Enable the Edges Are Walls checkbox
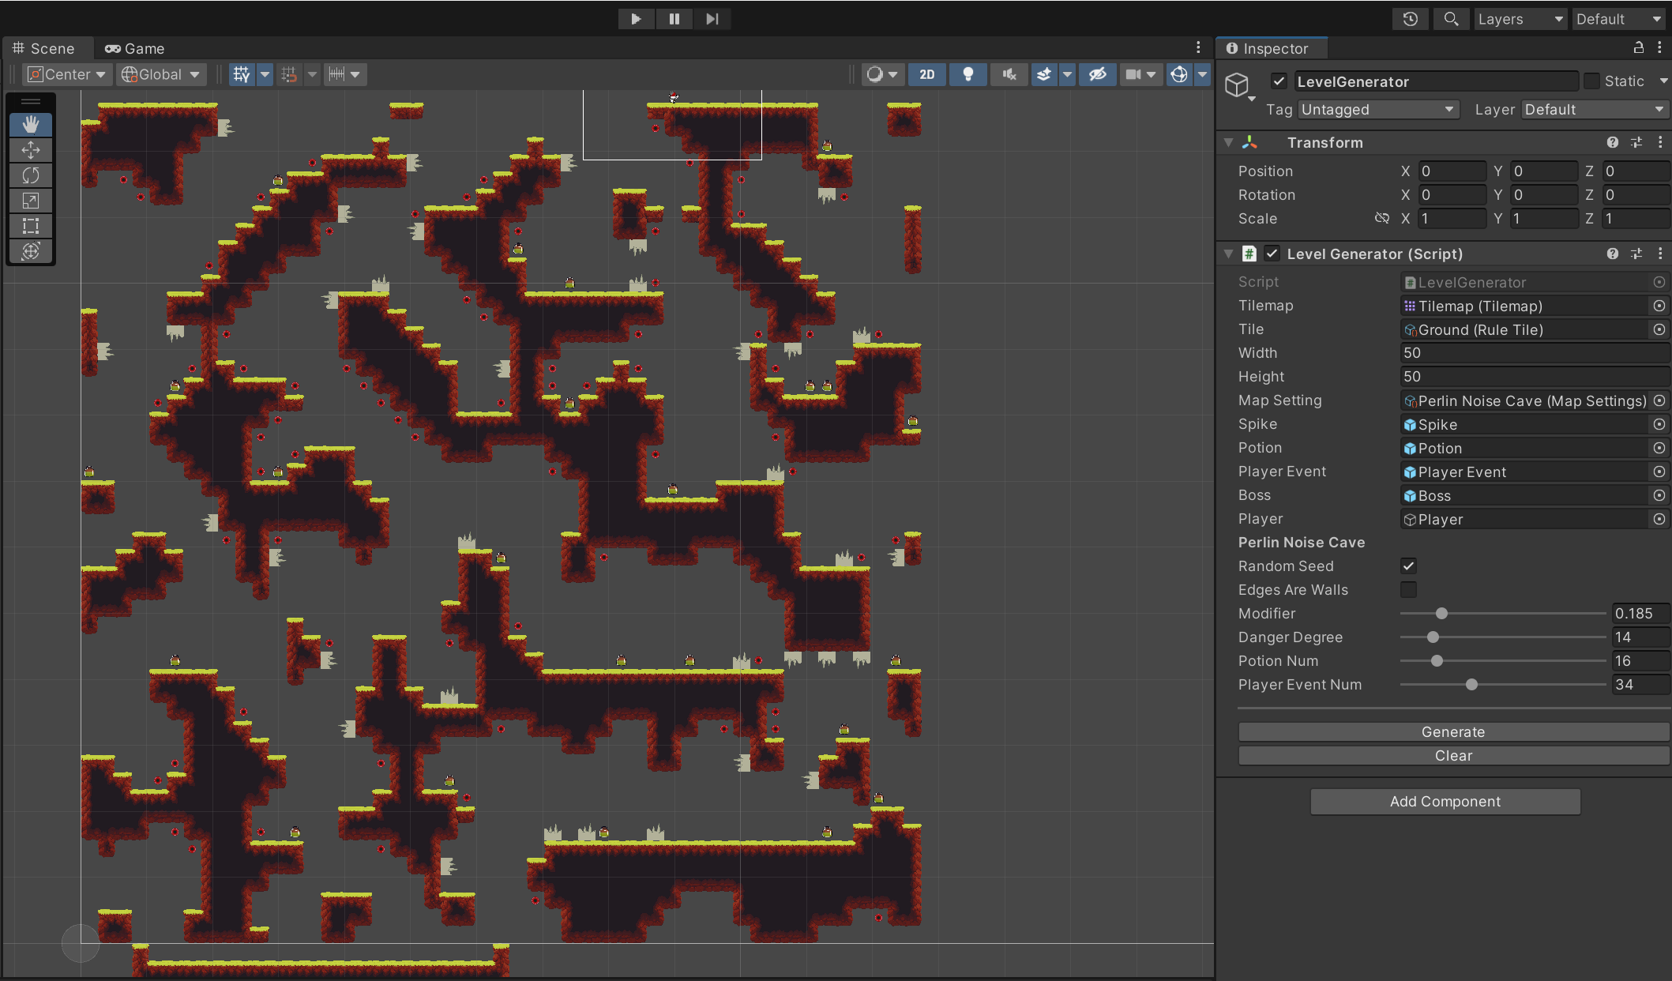This screenshot has width=1672, height=981. coord(1408,589)
